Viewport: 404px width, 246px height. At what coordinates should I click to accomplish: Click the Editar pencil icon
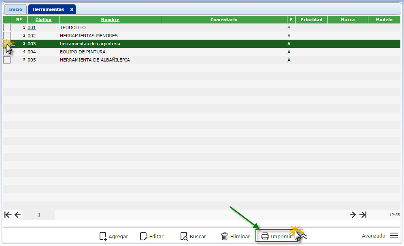coord(144,236)
